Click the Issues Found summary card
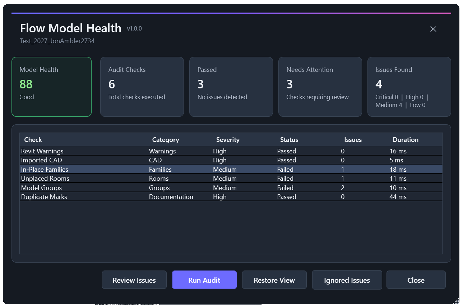463x305 pixels. click(409, 87)
